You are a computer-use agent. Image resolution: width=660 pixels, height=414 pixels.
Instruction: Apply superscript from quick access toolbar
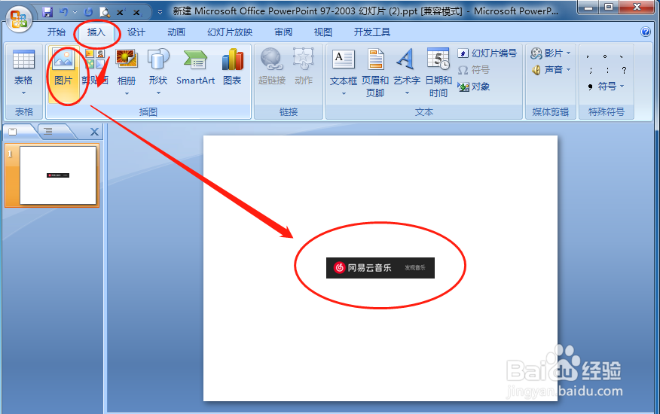(121, 12)
